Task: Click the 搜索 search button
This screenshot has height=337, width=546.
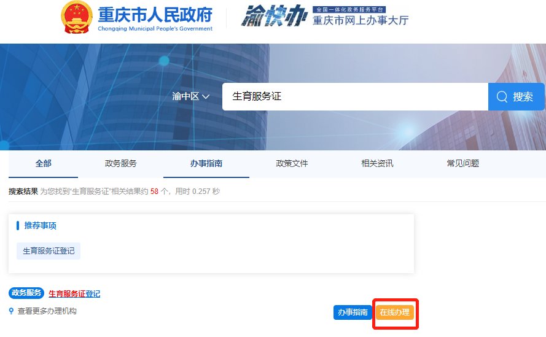Action: click(516, 96)
